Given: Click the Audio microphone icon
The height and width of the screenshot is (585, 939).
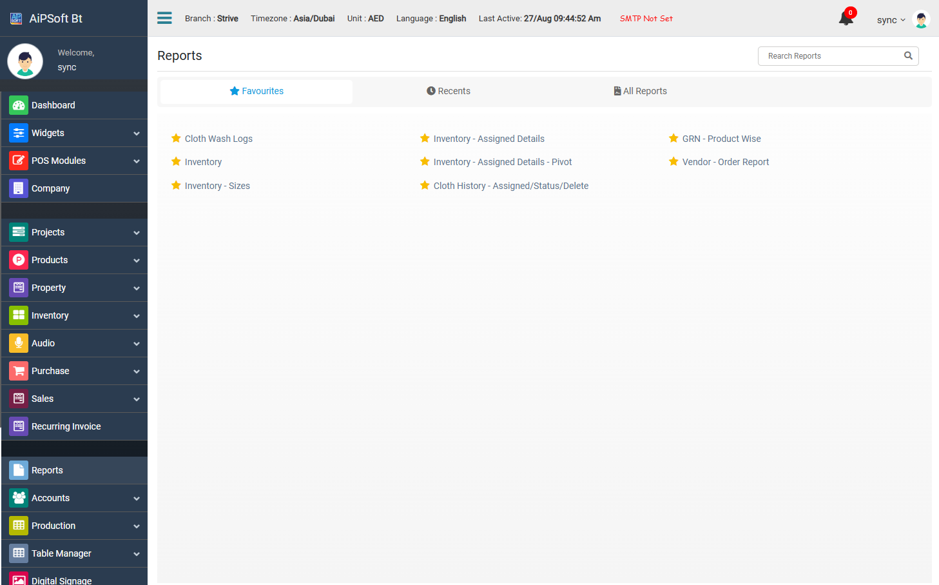Looking at the screenshot, I should click(x=19, y=343).
